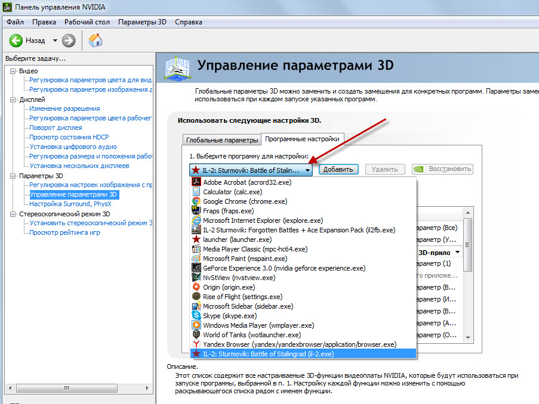The width and height of the screenshot is (539, 404).
Task: Click the task tree horizontal scrollbar thumb
Action: point(67,389)
